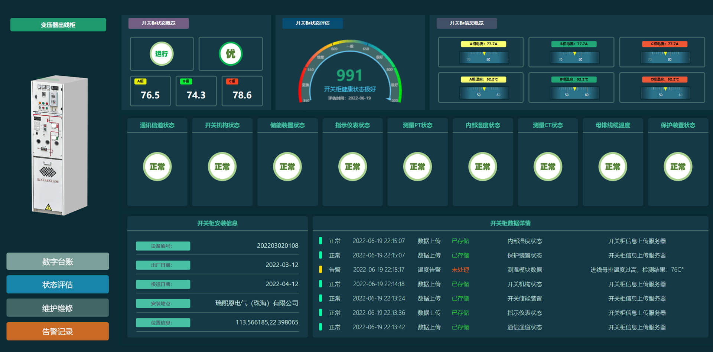Viewport: 713px width, 352px height.
Task: Click the C相温度 gauge scale
Action: coord(665,93)
